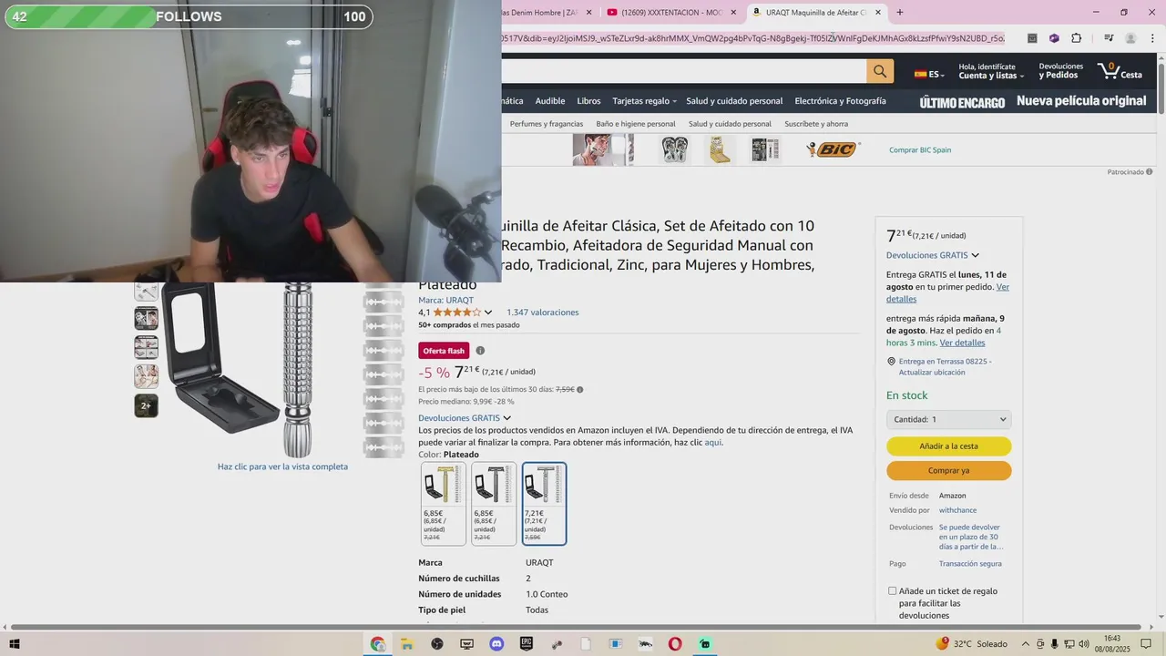The width and height of the screenshot is (1166, 656).
Task: Click the Patrocinado info icon
Action: tap(1150, 171)
